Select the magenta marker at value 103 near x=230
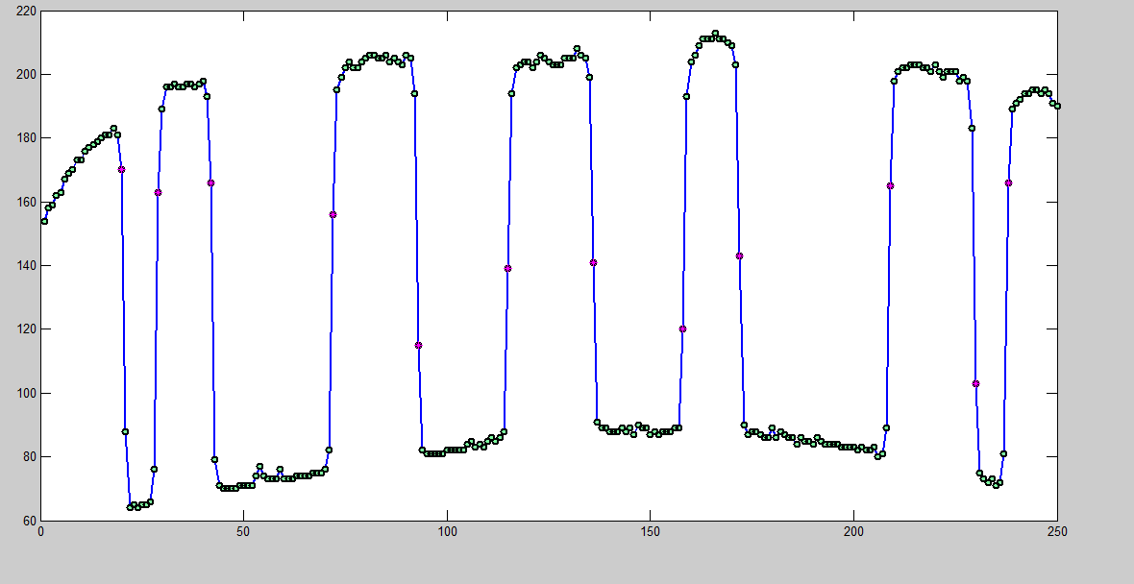This screenshot has width=1134, height=584. tap(975, 383)
